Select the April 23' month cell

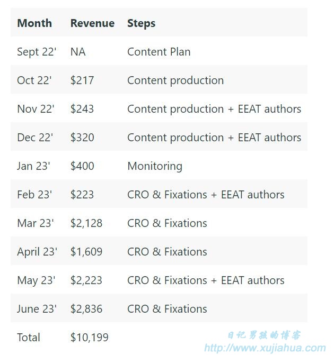[x=37, y=252]
